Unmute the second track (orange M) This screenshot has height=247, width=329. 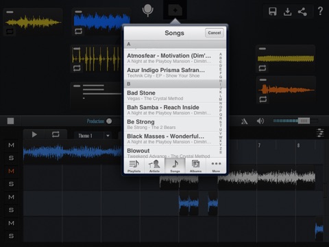point(11,171)
